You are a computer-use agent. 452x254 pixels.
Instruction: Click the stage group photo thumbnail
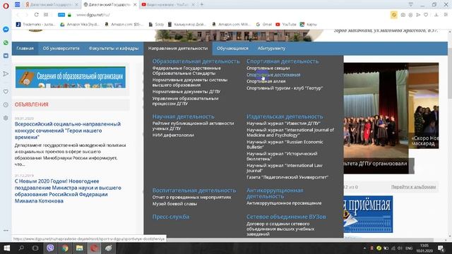(376, 118)
